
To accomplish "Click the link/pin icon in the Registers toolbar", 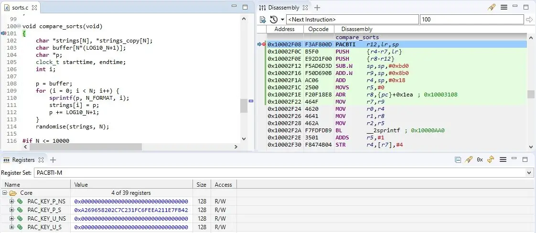I will click(x=469, y=159).
